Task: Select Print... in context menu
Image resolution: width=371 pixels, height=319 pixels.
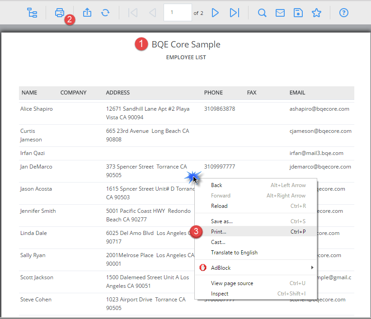Action: pos(255,232)
